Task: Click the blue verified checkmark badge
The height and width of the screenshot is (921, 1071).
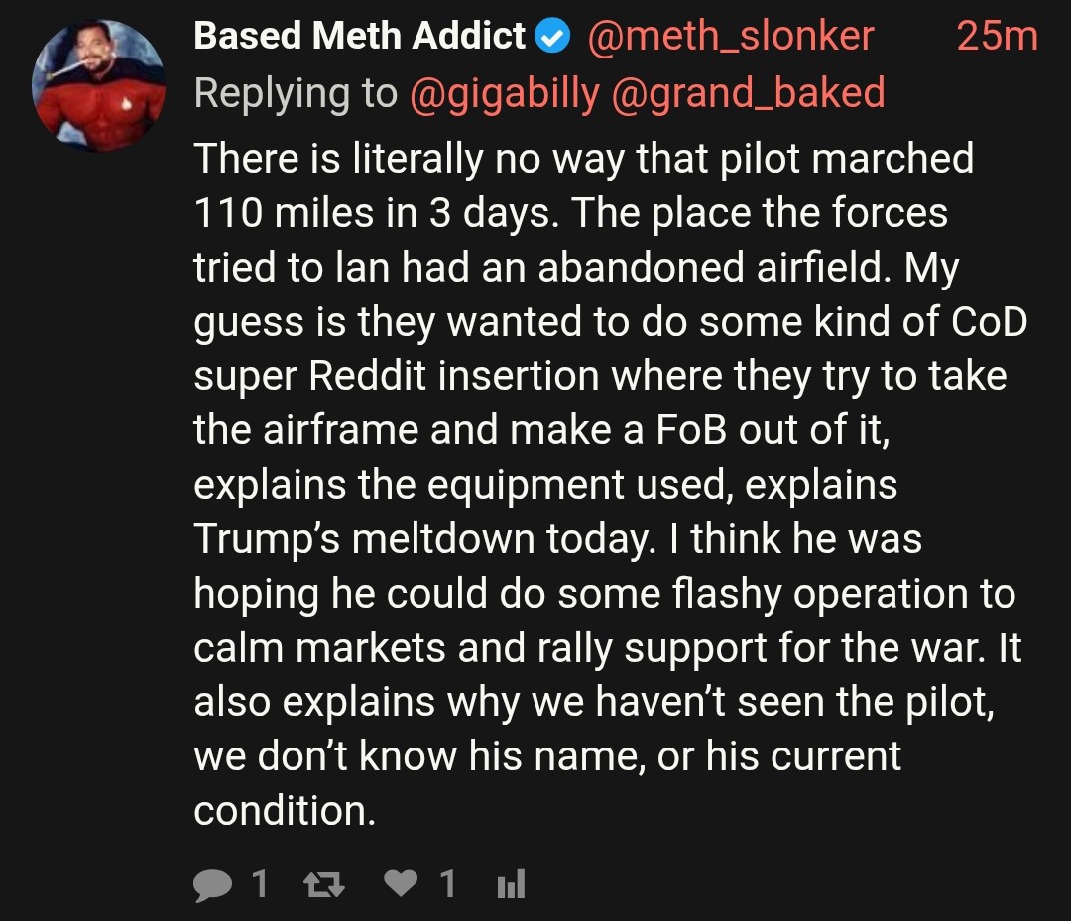Action: pyautogui.click(x=552, y=38)
